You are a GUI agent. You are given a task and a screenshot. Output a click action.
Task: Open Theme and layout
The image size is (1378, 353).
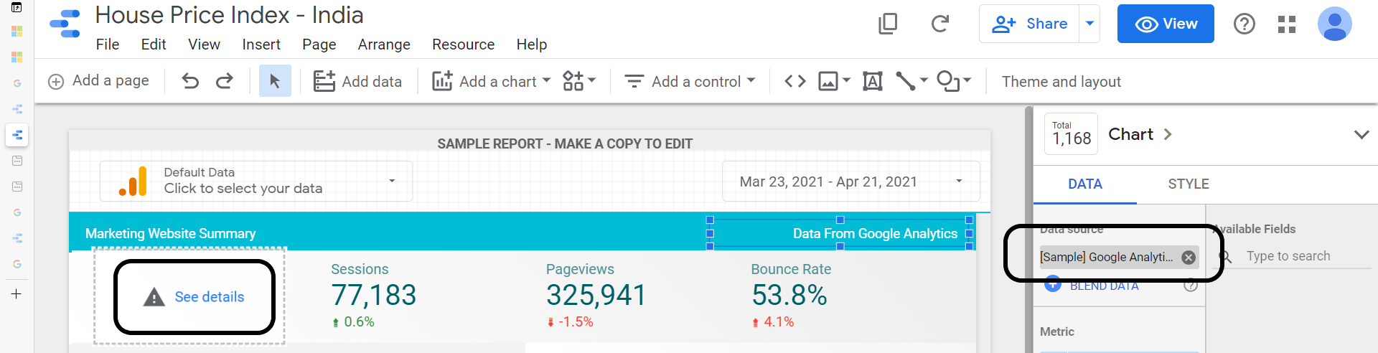pos(1061,82)
